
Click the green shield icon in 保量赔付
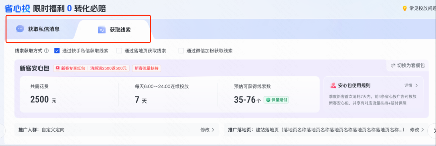click(x=268, y=100)
